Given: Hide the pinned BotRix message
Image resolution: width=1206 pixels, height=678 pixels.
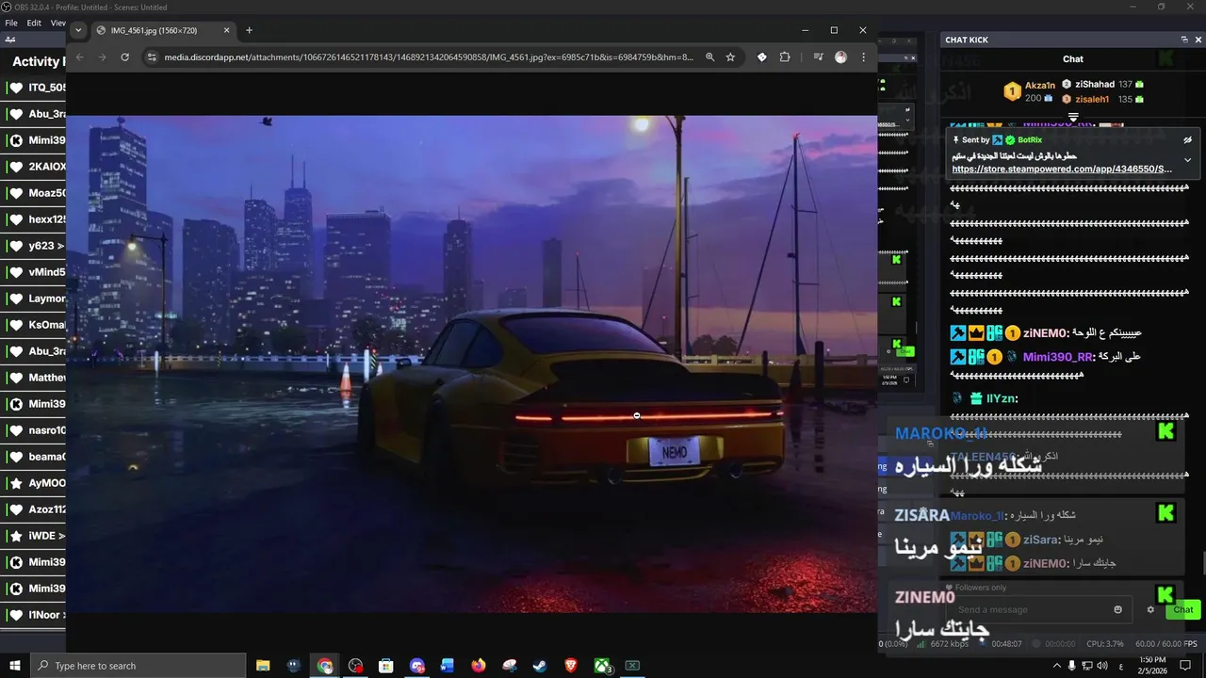Looking at the screenshot, I should point(1188,139).
